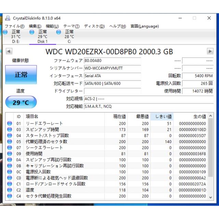219x219 pixels.
Task: Click the disk title WDC WD20EZRX-00D8PB0 2000.3 GB
Action: [109, 52]
